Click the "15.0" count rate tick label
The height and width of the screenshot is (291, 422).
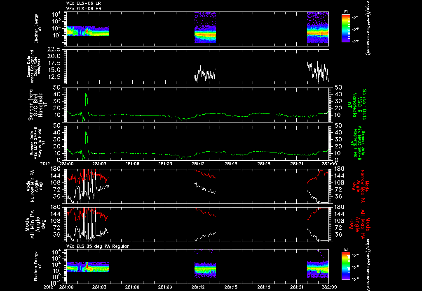[x=54, y=70]
